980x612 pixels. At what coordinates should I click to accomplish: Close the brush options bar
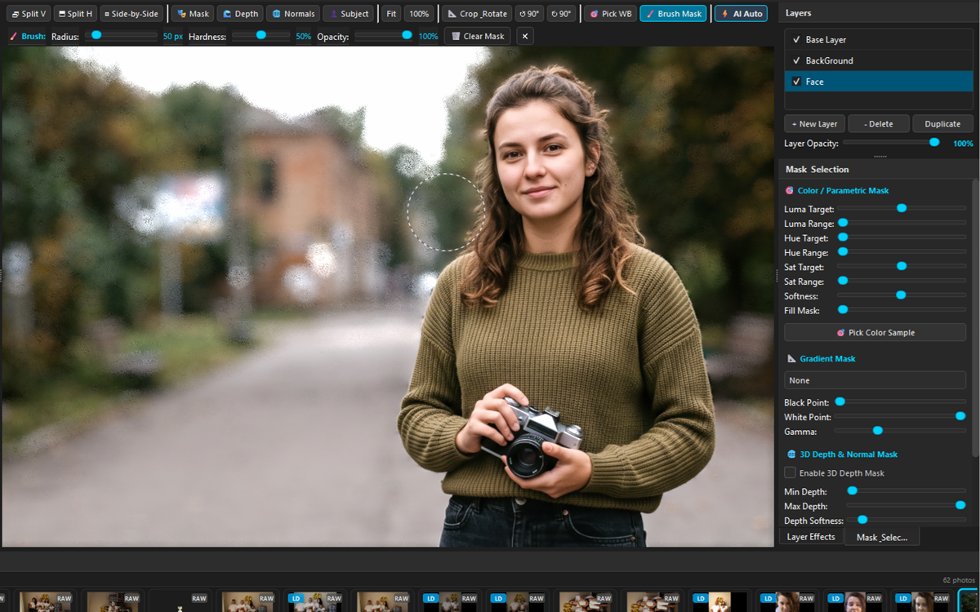[x=524, y=36]
